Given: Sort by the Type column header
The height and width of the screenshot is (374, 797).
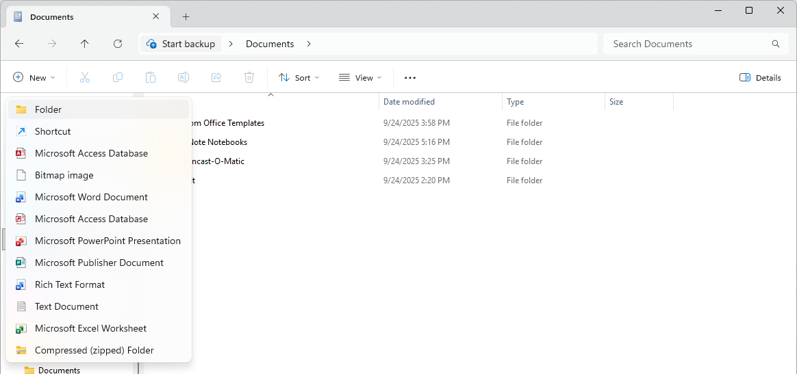Looking at the screenshot, I should tap(553, 101).
